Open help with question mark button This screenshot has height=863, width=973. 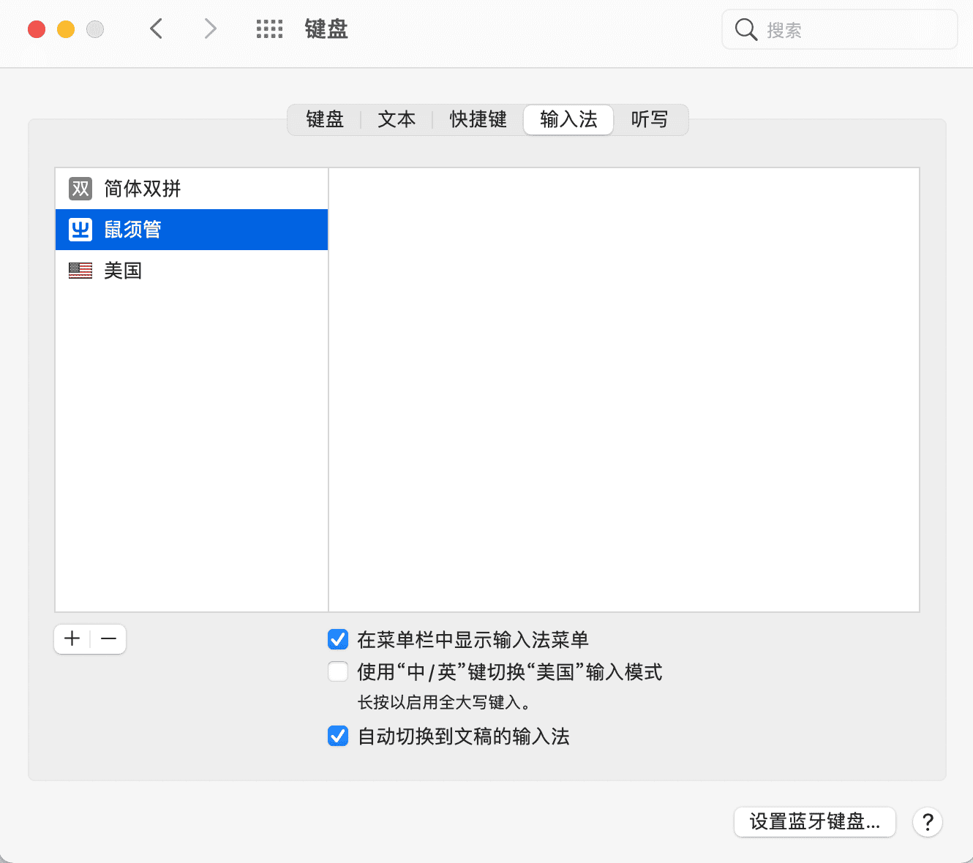tap(927, 822)
